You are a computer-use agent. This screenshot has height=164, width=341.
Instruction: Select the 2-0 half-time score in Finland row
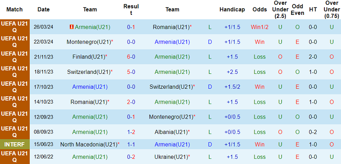(x=313, y=57)
